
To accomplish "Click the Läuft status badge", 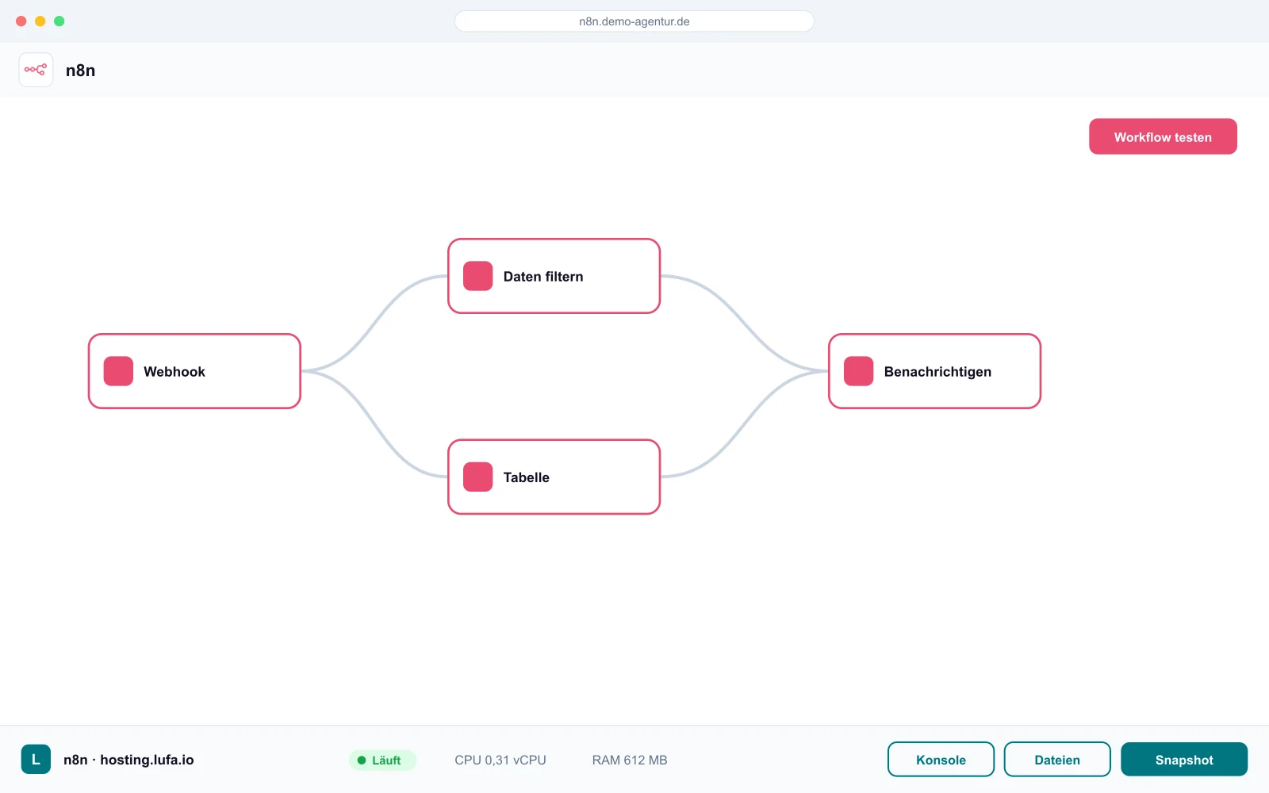I will click(x=382, y=760).
